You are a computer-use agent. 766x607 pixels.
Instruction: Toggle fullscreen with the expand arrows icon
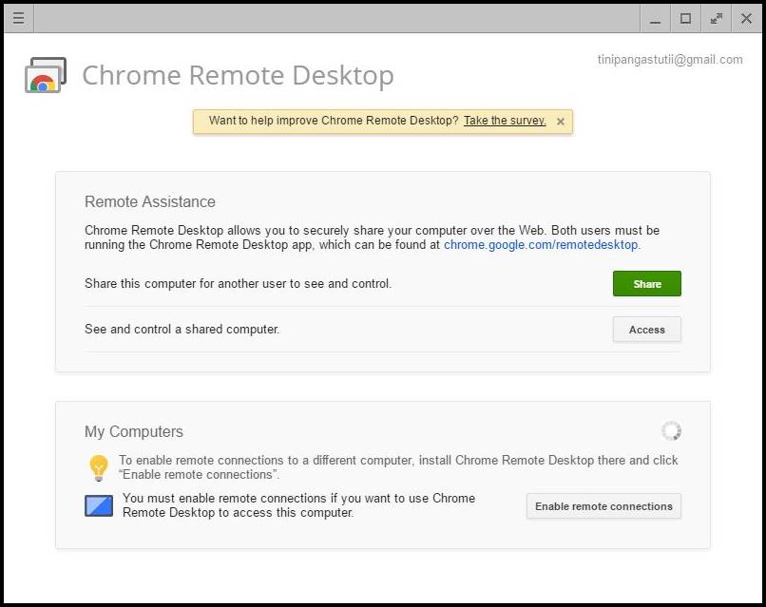click(717, 19)
